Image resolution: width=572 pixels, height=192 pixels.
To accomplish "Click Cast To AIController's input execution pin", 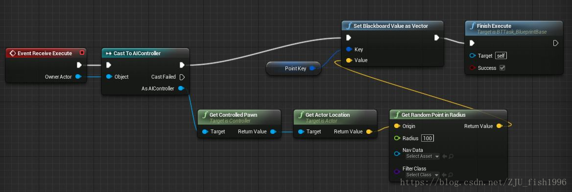I will 108,65.
